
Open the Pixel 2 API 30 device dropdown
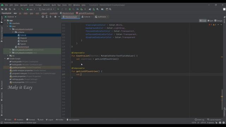(x=47, y=9)
